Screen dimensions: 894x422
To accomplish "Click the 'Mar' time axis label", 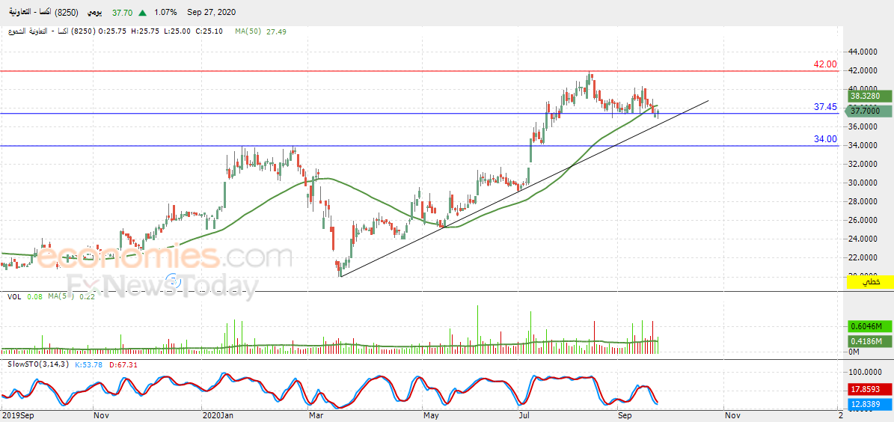I will (x=314, y=416).
